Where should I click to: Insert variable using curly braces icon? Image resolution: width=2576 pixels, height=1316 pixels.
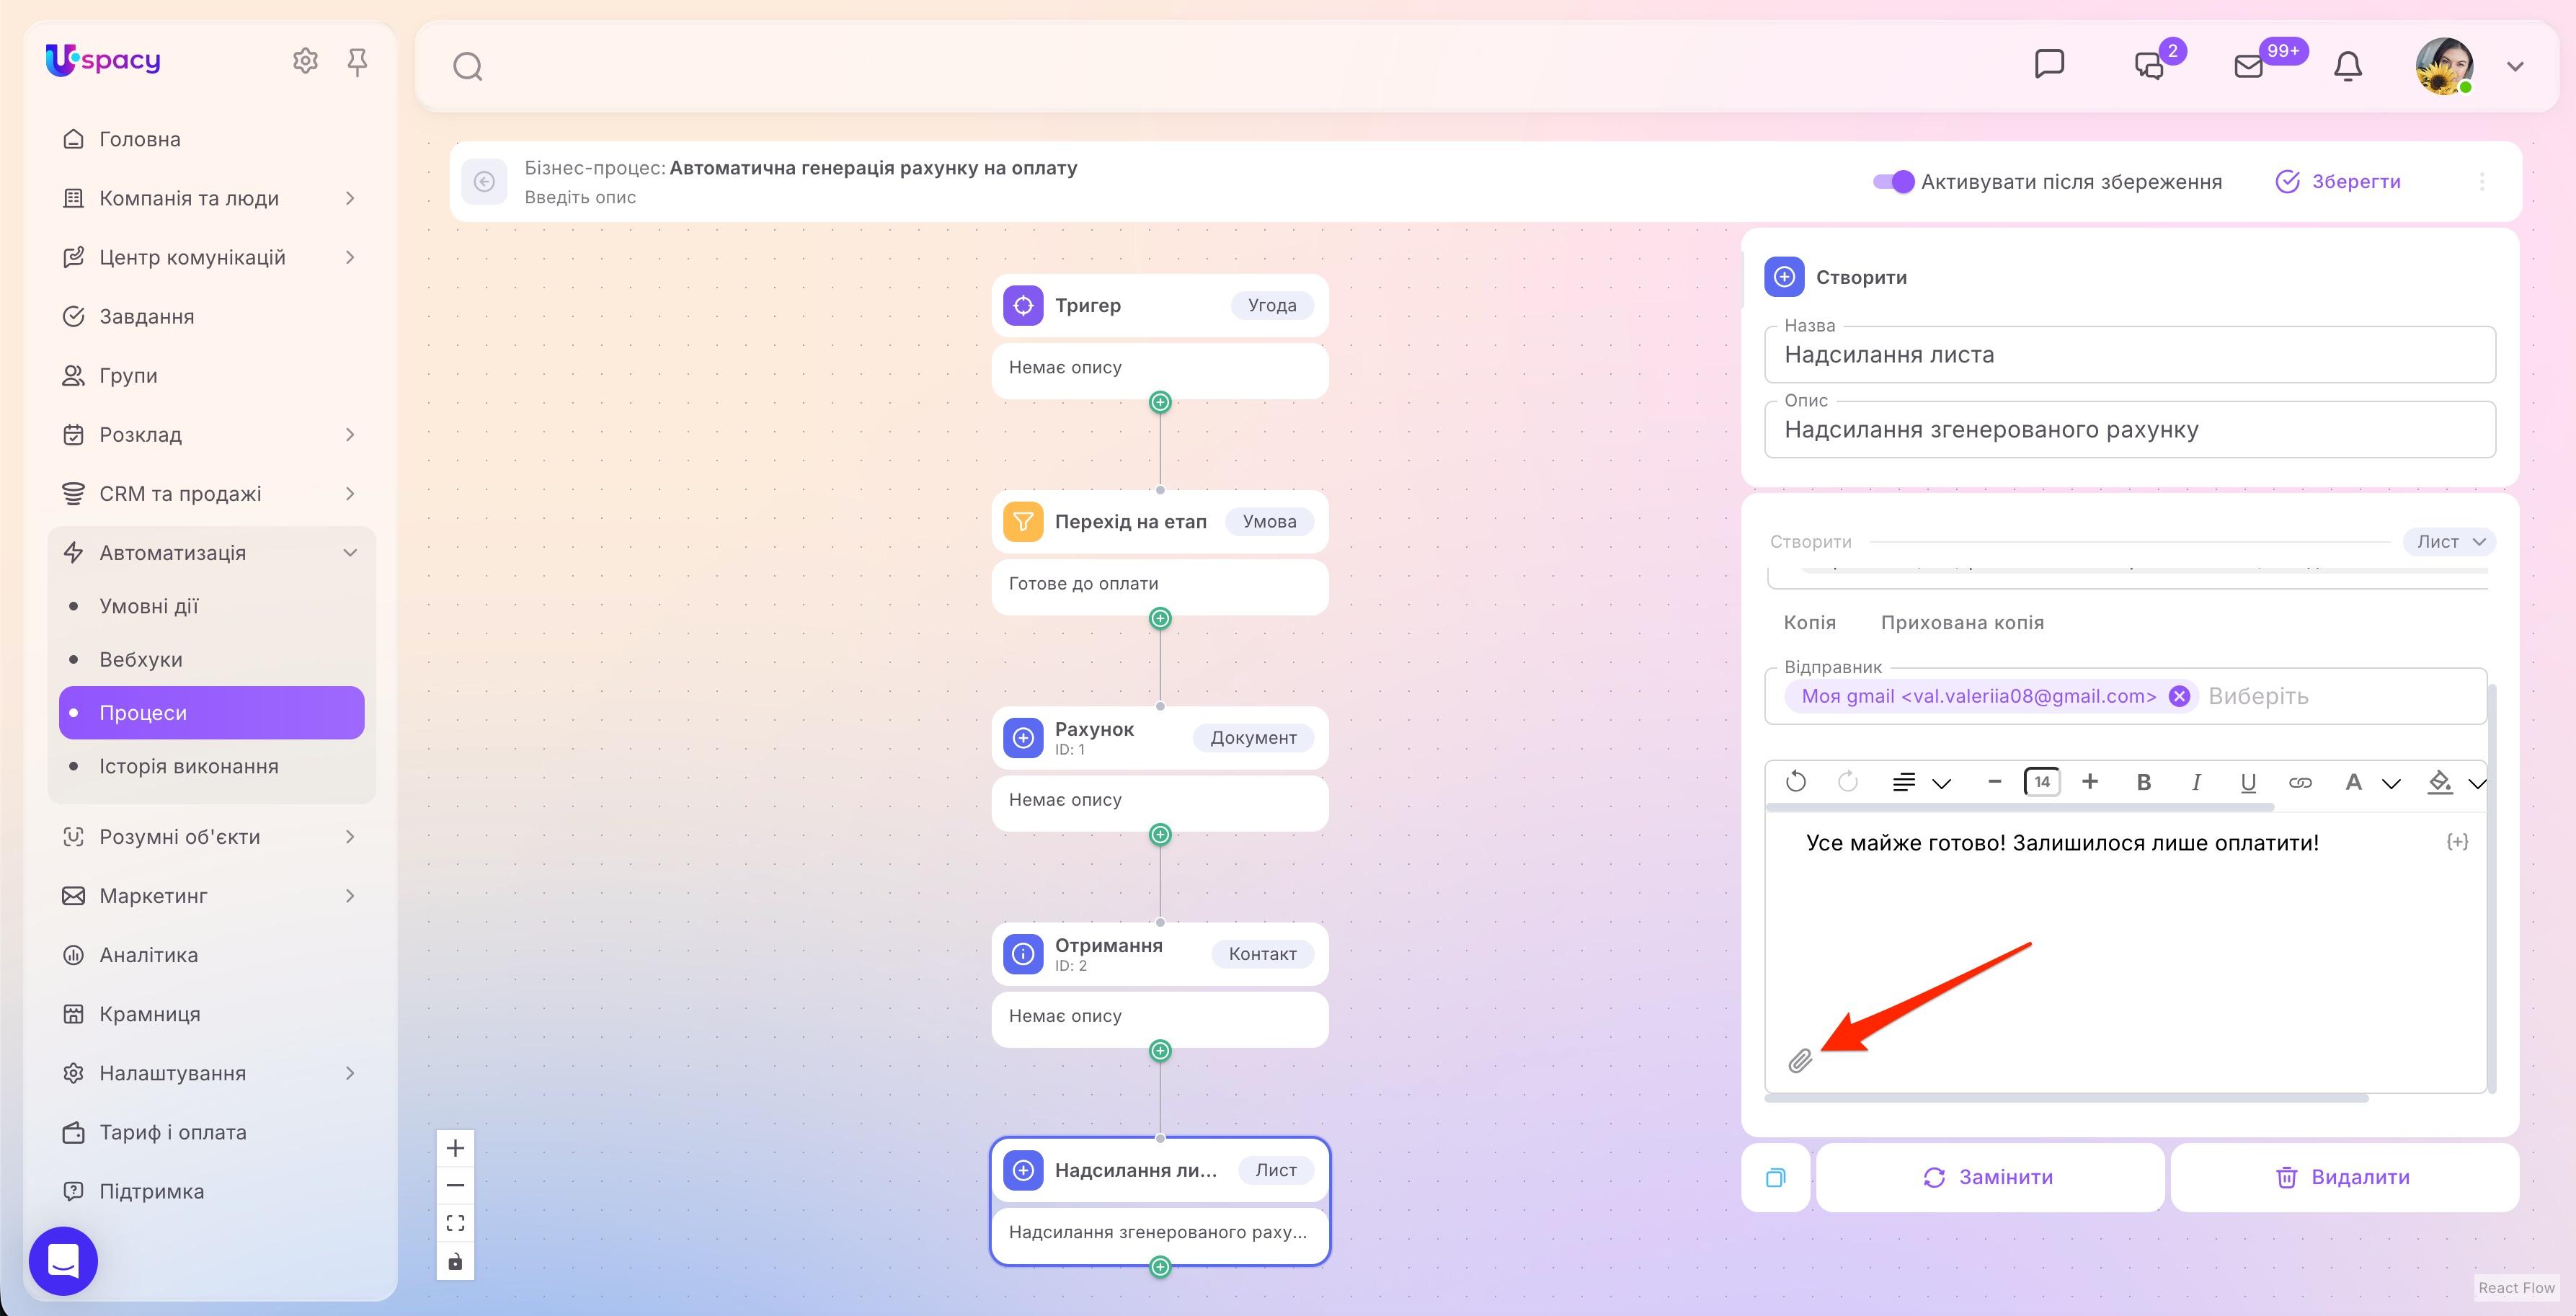click(x=2457, y=842)
